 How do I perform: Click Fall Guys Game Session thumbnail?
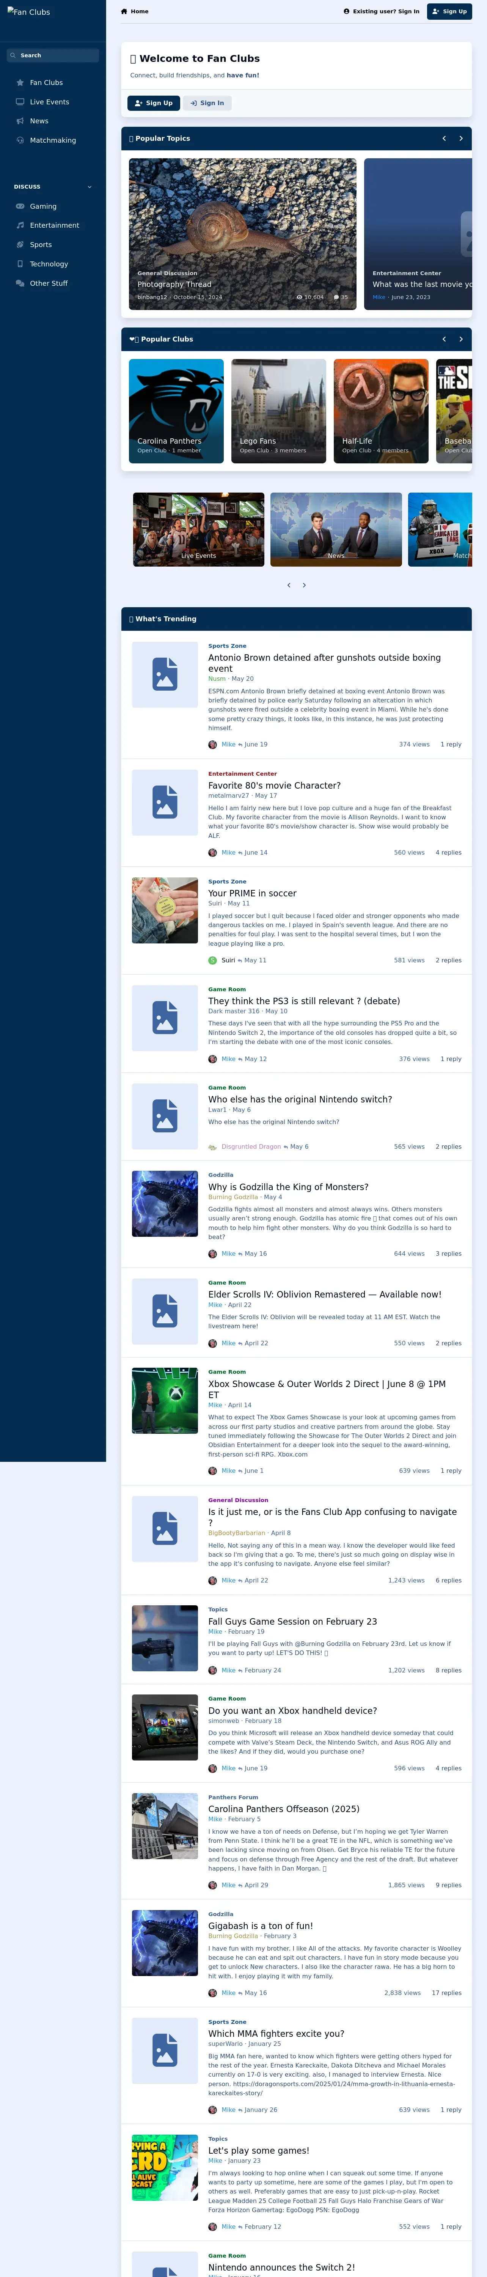tap(164, 1638)
